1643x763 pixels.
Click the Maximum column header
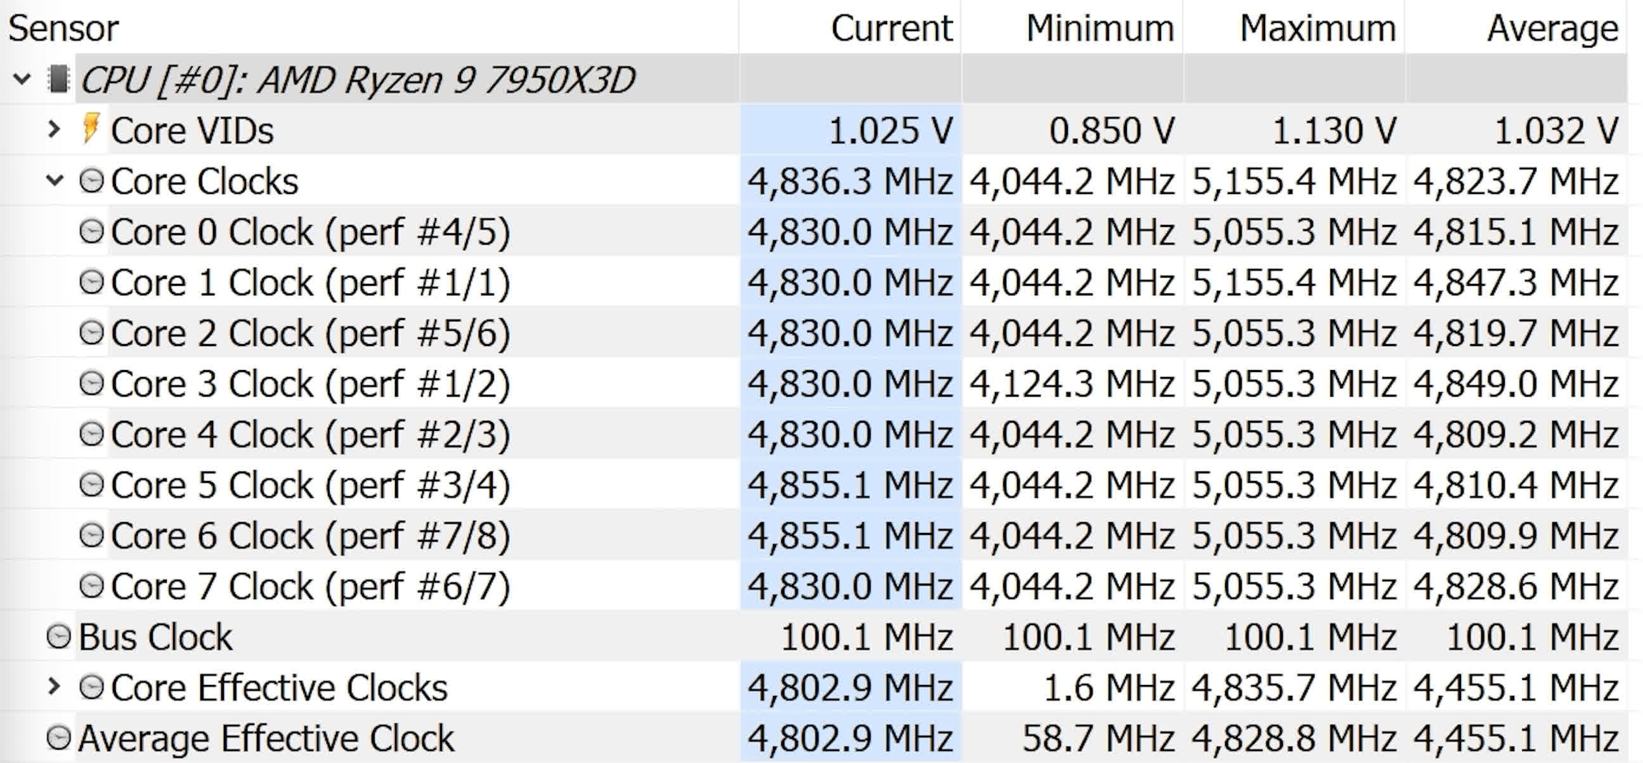click(x=1318, y=28)
